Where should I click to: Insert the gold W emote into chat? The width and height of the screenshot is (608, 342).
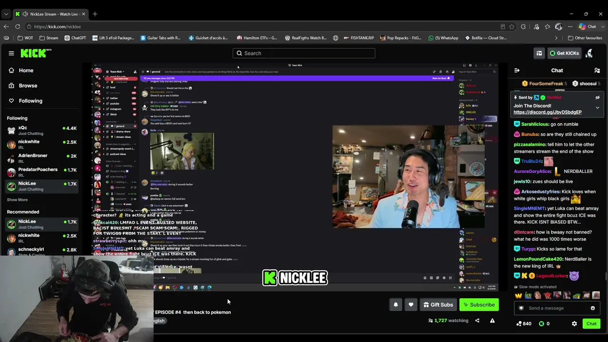(x=519, y=295)
